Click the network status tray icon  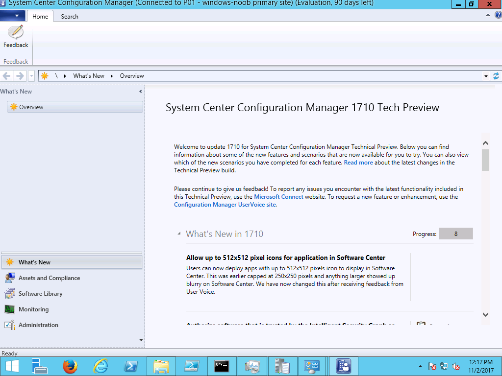click(x=444, y=366)
